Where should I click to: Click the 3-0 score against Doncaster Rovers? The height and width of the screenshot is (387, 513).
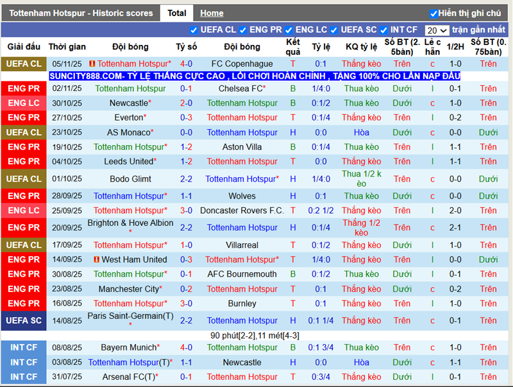[186, 211]
